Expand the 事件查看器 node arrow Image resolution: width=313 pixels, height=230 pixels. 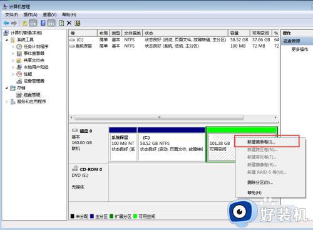(13, 53)
